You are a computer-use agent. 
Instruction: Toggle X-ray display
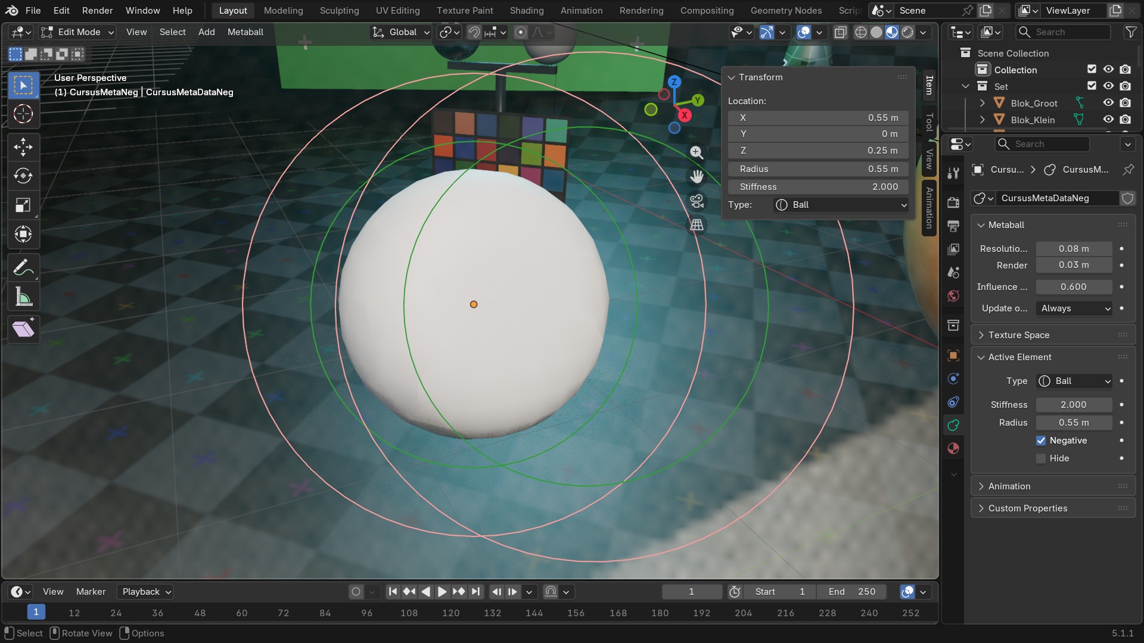point(840,32)
